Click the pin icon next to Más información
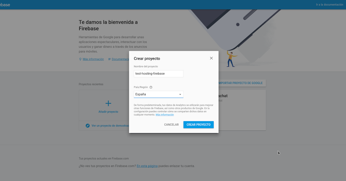346x181 pixels. pos(80,59)
